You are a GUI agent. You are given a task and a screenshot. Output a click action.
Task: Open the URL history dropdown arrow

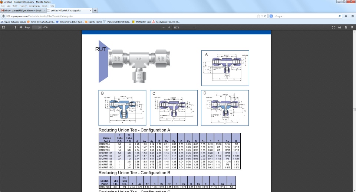click(x=262, y=16)
